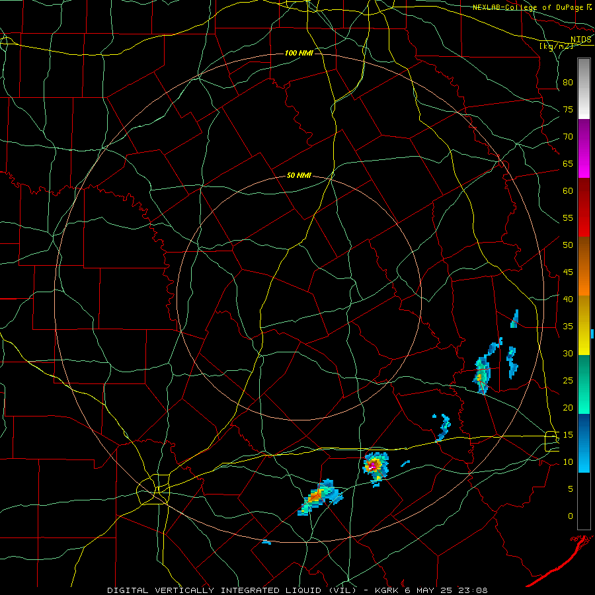
Task: Click the "0" value on the VIL scale
Action: [571, 516]
